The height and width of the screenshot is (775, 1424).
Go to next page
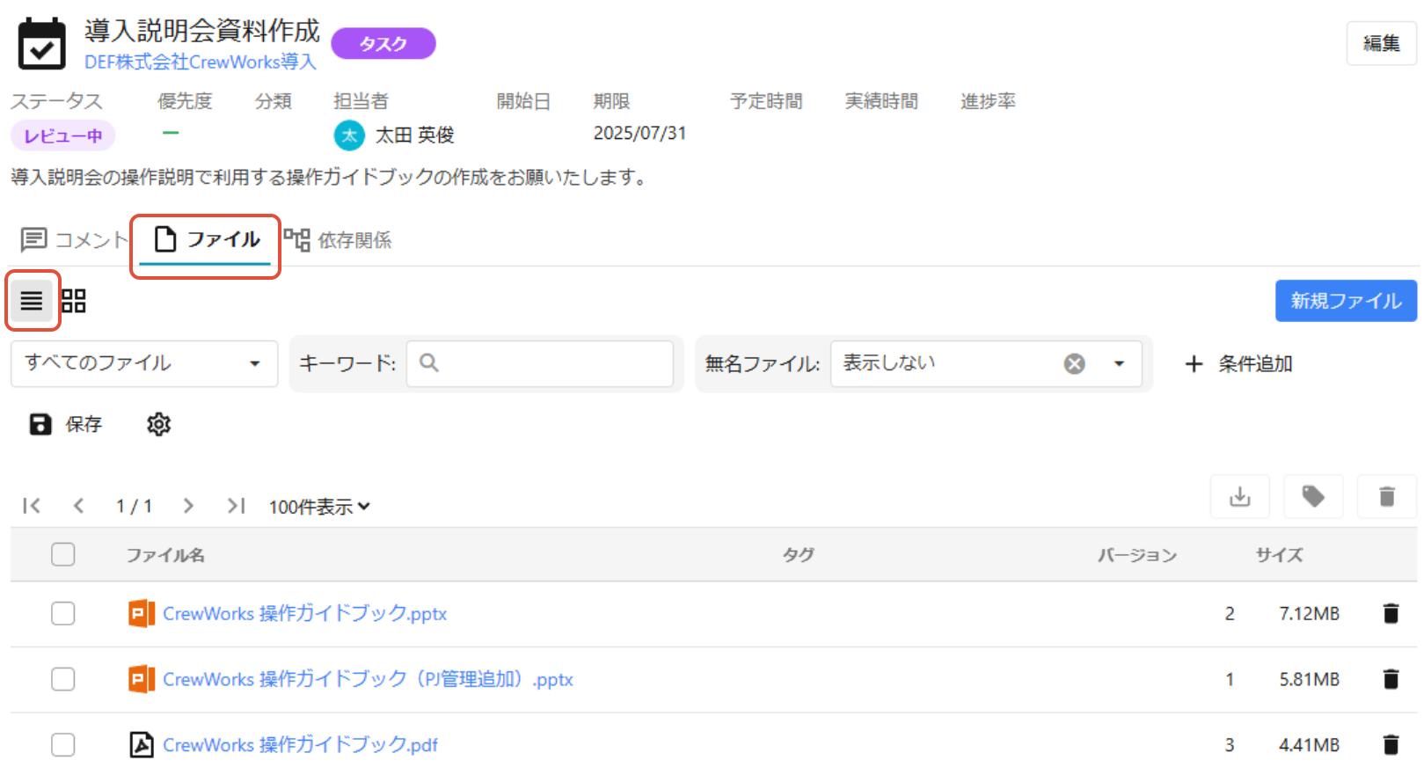[x=188, y=505]
